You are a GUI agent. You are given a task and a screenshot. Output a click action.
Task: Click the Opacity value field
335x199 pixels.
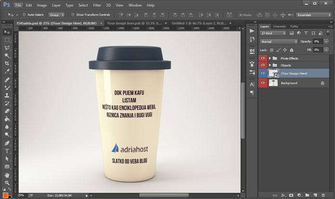(318, 42)
